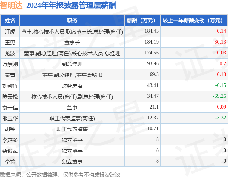Select the 职工代表监事(离任) position cell
Image resolution: width=228 pixels, height=178 pixels.
coord(72,118)
